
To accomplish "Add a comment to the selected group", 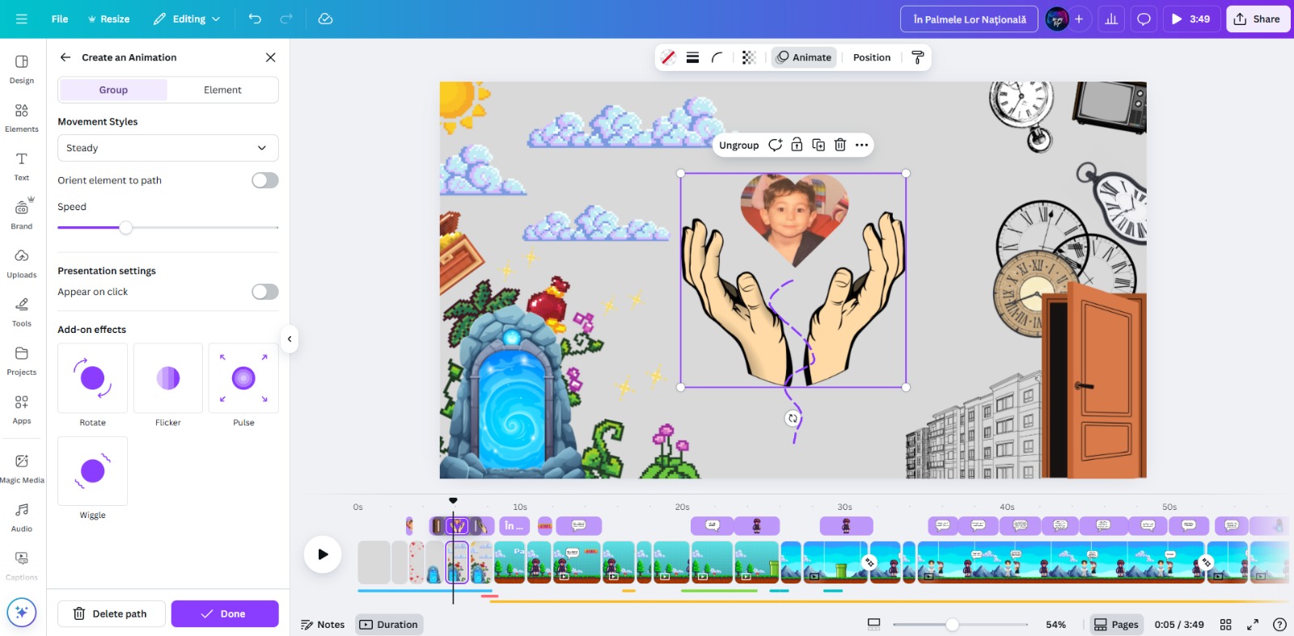I will click(x=775, y=145).
